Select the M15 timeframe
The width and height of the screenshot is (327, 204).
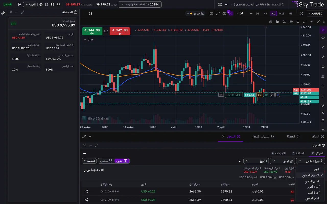(x=282, y=14)
